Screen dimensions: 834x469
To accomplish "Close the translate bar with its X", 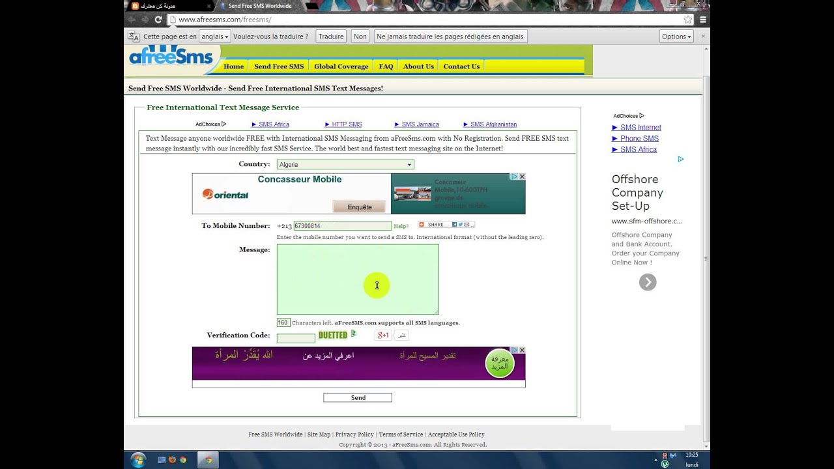I will [x=703, y=36].
